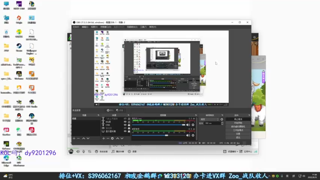Image resolution: width=320 pixels, height=180 pixels.
Task: Click the Audio Mixer vertical scrollbar
Action: (197, 128)
